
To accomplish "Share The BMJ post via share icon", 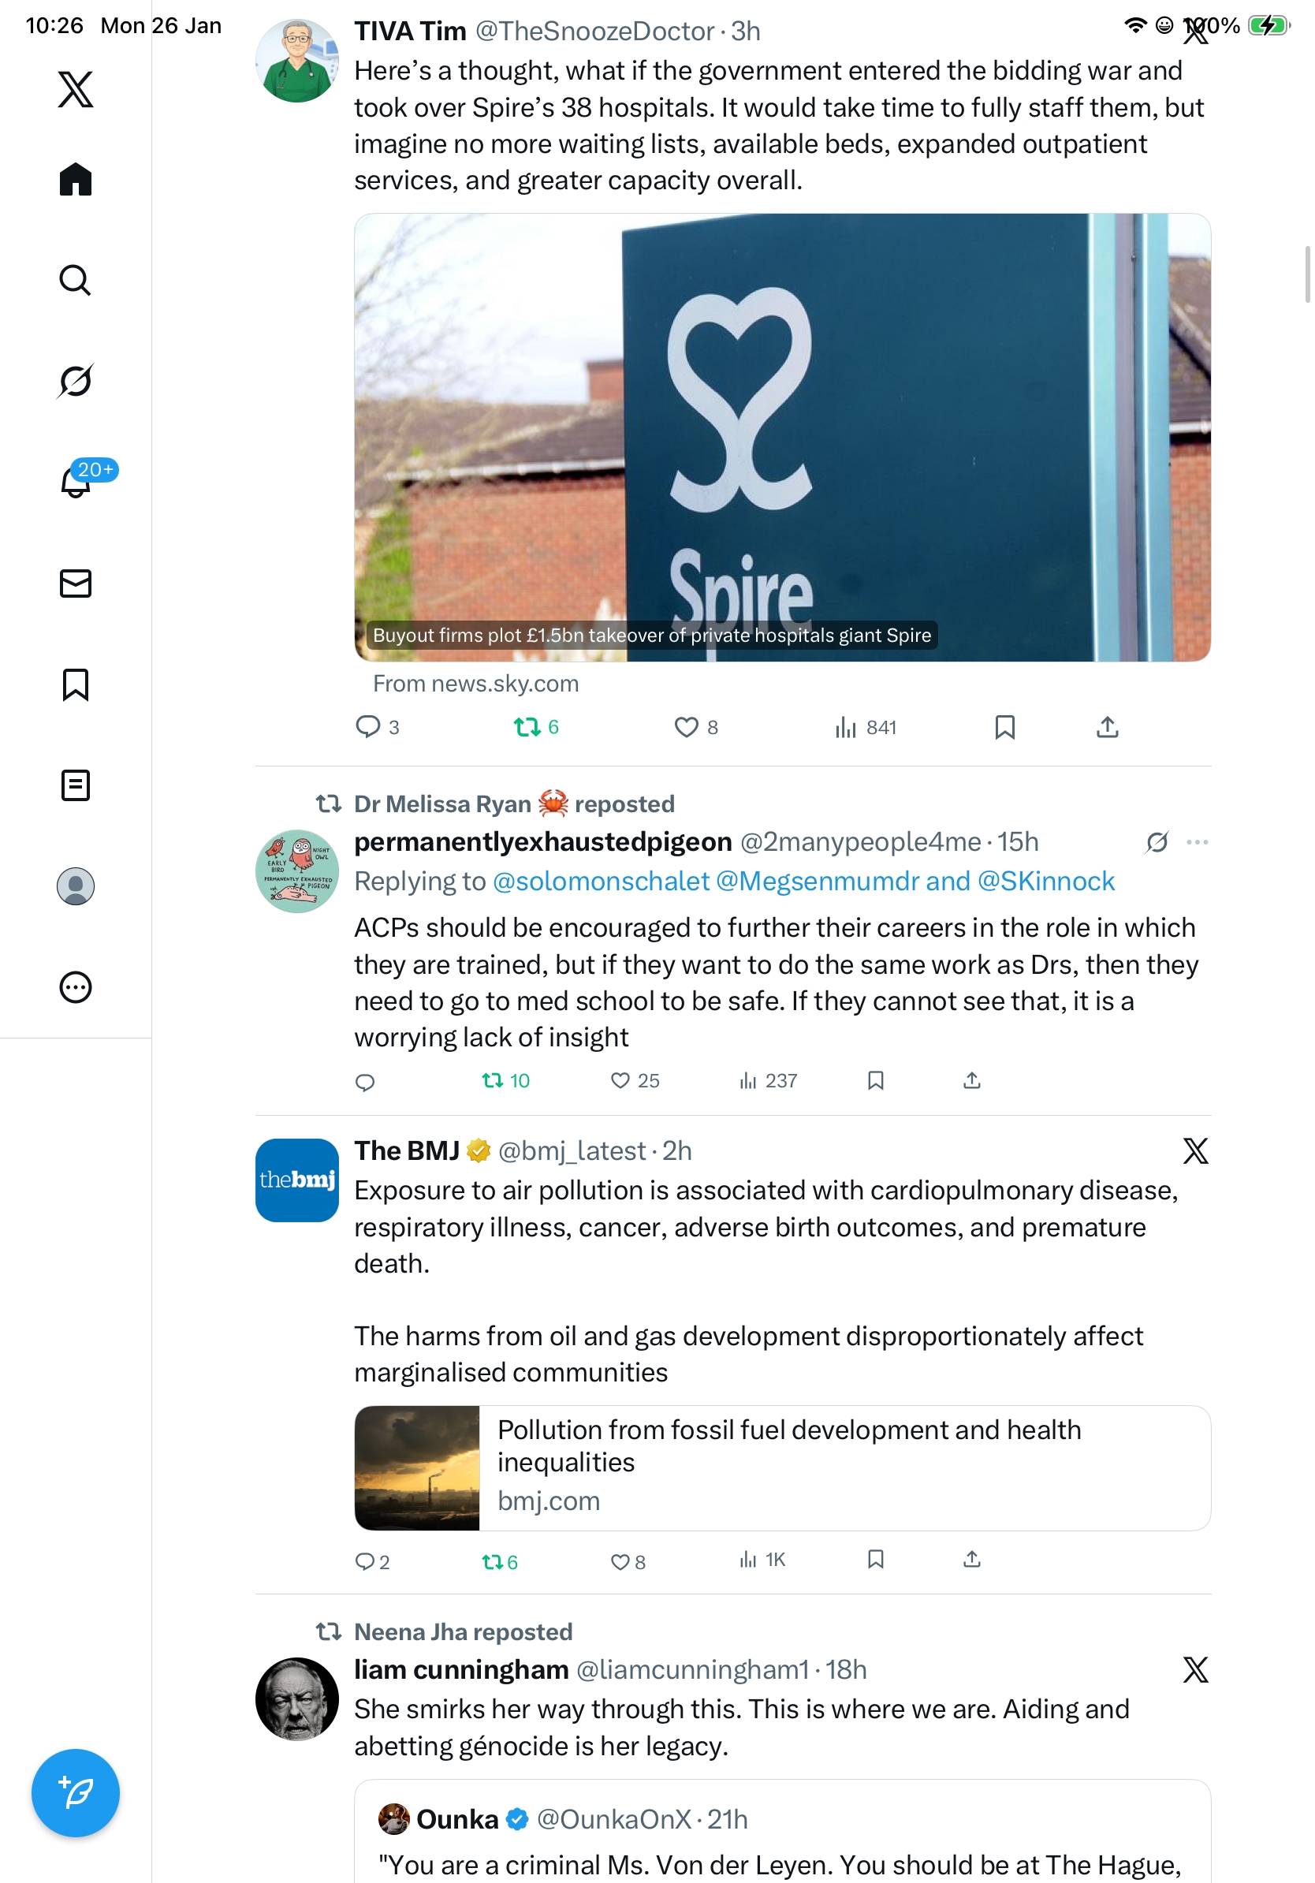I will 971,1559.
